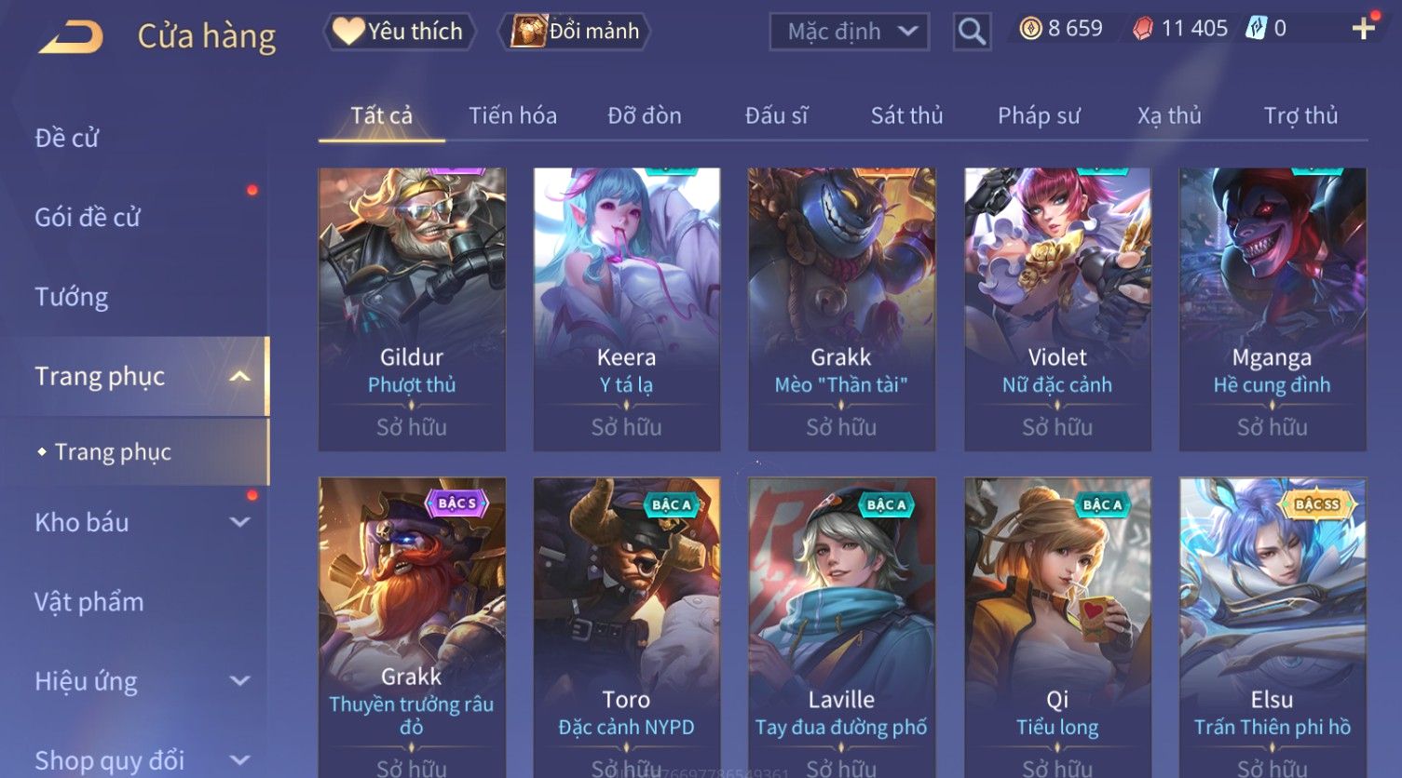The image size is (1402, 778).
Task: Select the Violet Nữ đặc cảnh skin card
Action: pos(1057,309)
